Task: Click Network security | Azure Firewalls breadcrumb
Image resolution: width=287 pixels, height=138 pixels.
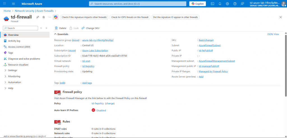Action: [34, 11]
